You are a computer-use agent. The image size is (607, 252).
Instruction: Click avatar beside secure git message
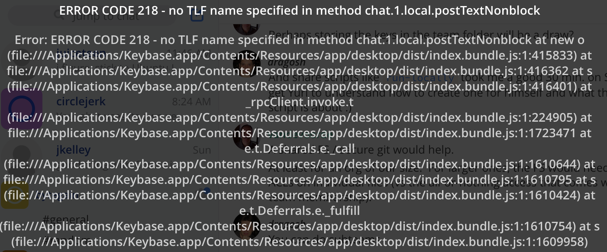[x=247, y=137]
